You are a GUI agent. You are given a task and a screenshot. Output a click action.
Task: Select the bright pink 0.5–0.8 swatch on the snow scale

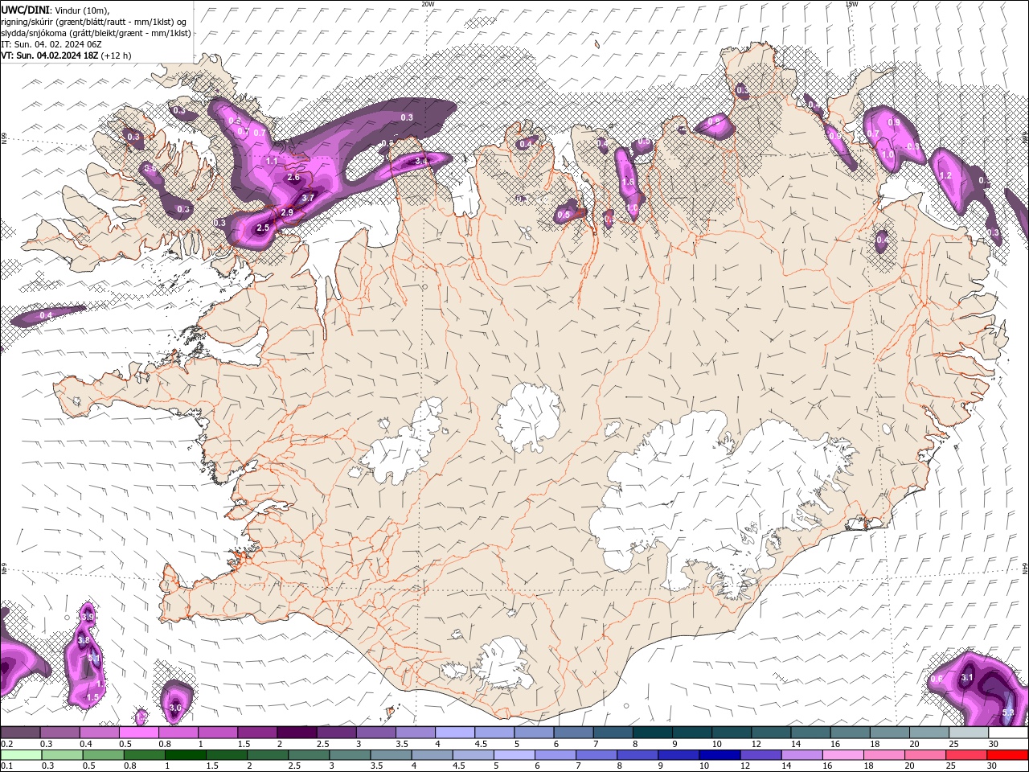[138, 733]
